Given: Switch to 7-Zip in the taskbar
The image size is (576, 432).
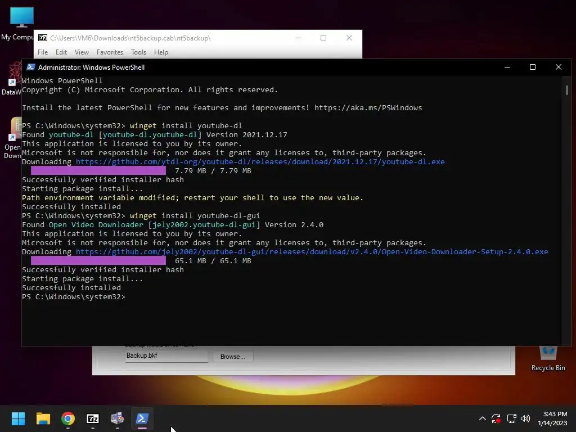Looking at the screenshot, I should [93, 418].
